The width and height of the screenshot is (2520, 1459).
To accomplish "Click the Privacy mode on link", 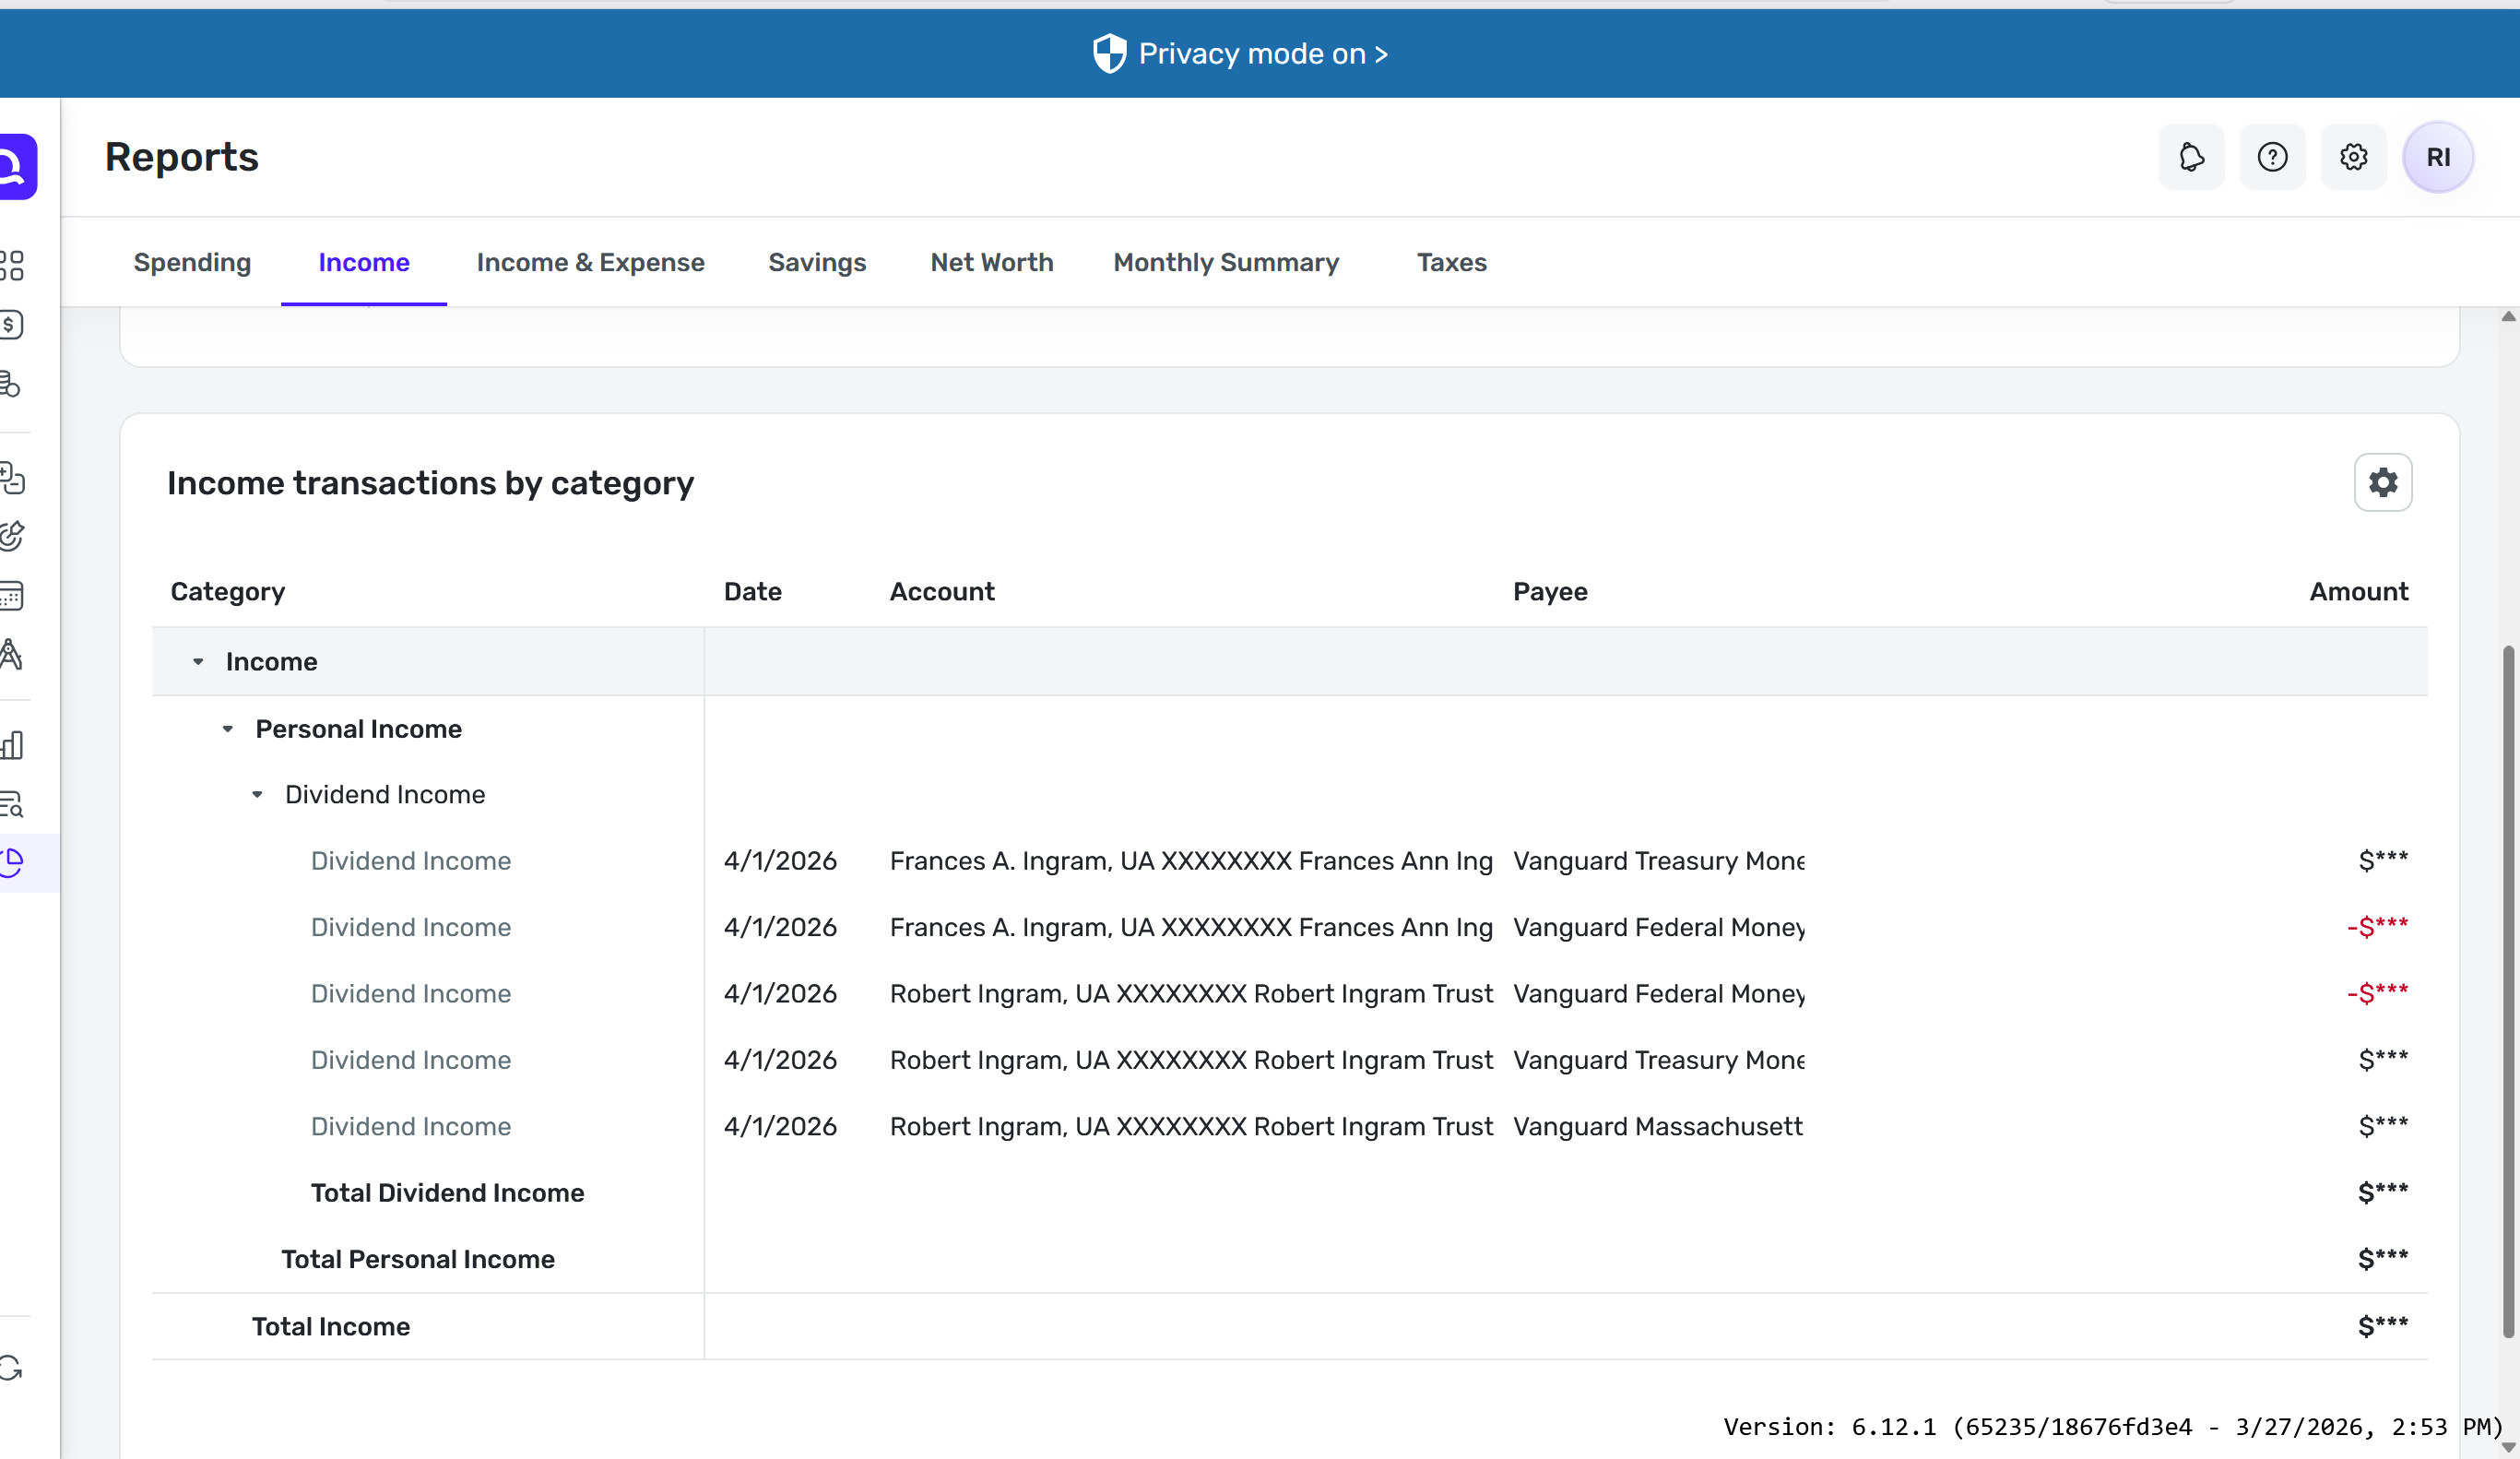I will click(x=1262, y=54).
